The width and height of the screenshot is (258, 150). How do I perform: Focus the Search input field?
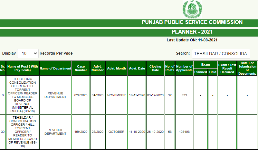[221, 54]
